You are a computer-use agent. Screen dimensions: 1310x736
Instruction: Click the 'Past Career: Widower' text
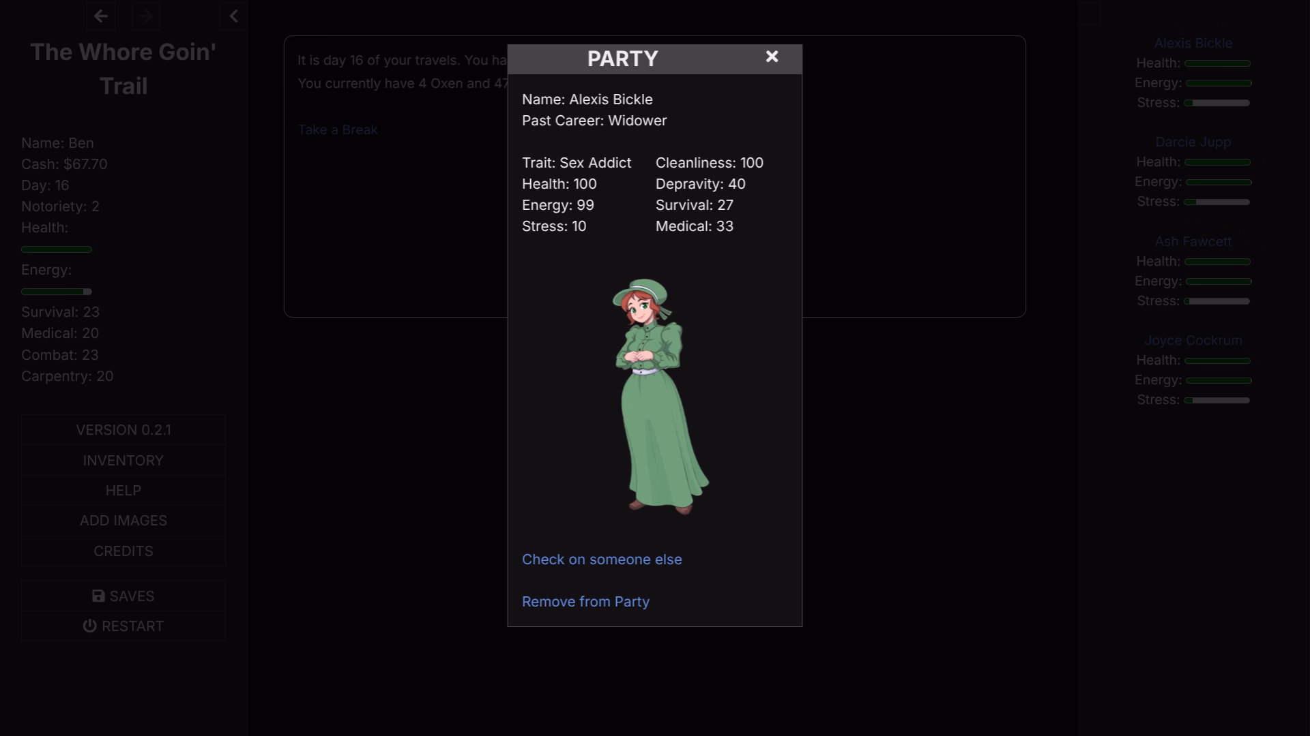pos(594,121)
